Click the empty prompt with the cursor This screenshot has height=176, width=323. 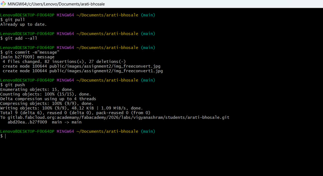coord(3,136)
